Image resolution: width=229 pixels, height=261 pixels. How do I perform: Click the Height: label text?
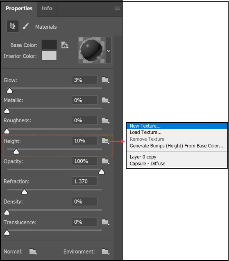[12, 141]
